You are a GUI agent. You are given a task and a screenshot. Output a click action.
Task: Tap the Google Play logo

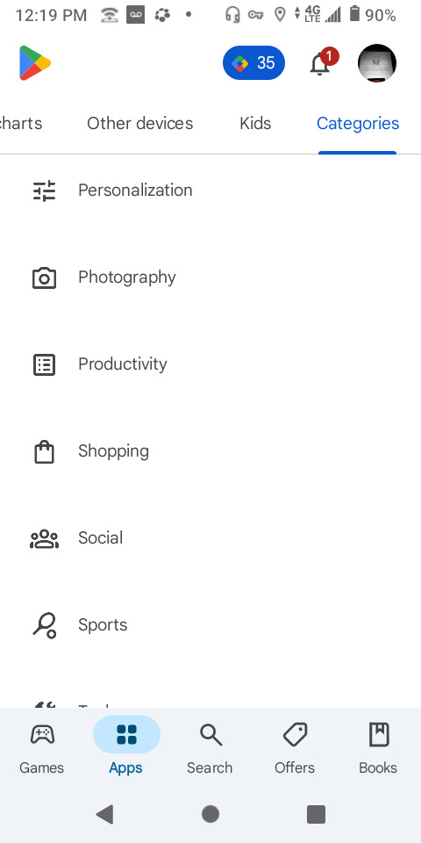35,63
